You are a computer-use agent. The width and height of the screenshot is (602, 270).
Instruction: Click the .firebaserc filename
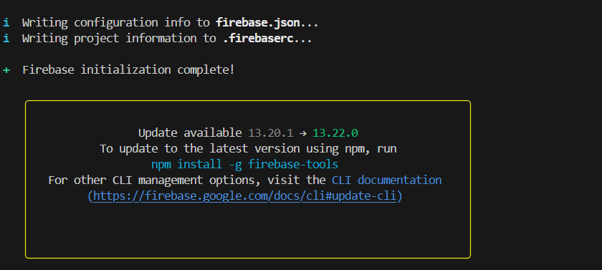[258, 39]
